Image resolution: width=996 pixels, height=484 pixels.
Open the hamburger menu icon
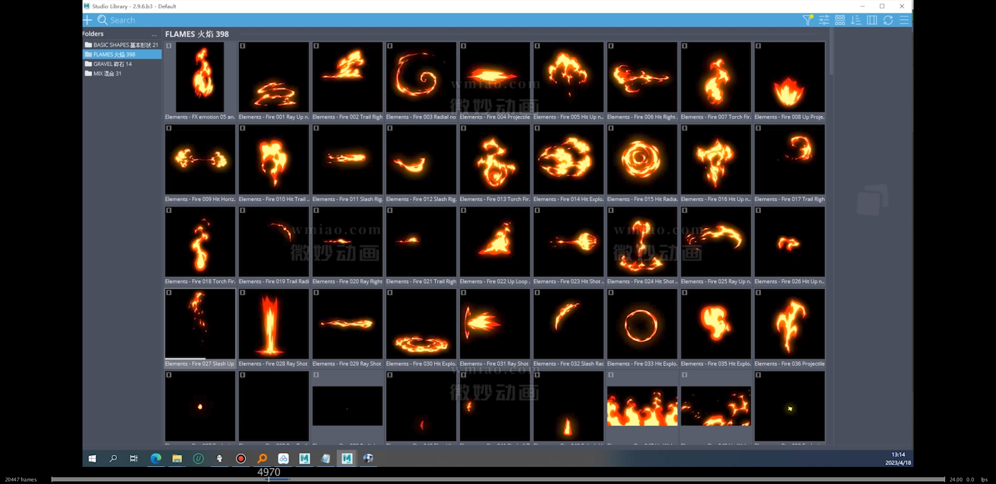(x=904, y=20)
